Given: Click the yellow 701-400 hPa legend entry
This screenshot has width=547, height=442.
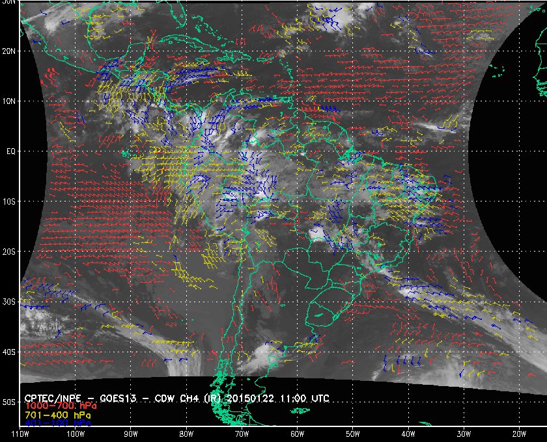Looking at the screenshot, I should click(x=57, y=415).
